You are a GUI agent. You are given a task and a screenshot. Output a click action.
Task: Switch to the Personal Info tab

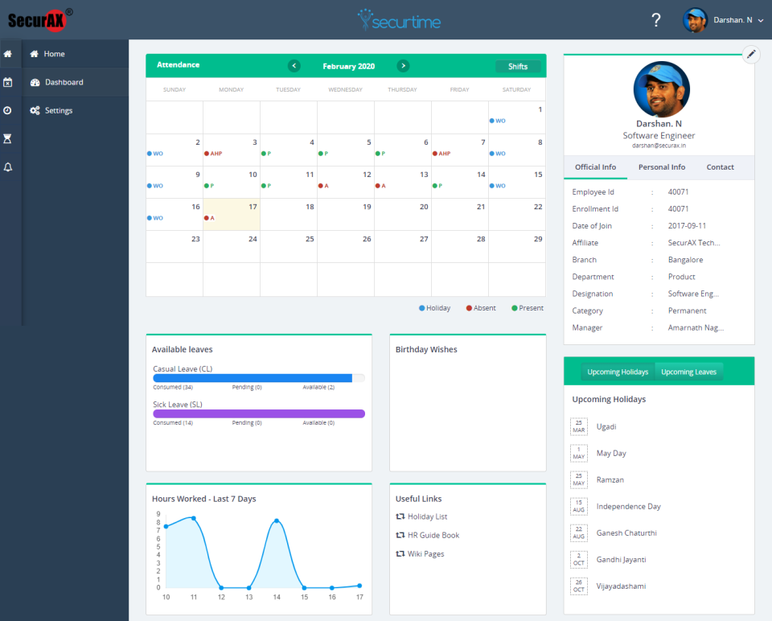(661, 167)
